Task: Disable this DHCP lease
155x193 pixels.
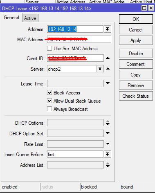Action: pyautogui.click(x=136, y=54)
